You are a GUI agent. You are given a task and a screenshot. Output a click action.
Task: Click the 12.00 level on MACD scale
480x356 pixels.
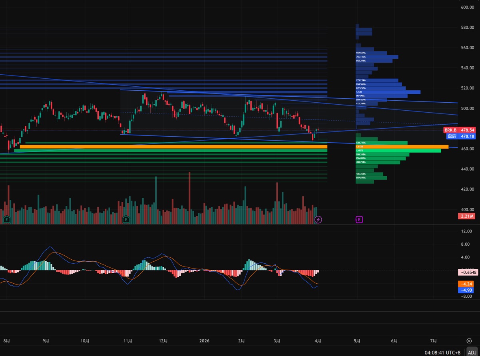466,231
